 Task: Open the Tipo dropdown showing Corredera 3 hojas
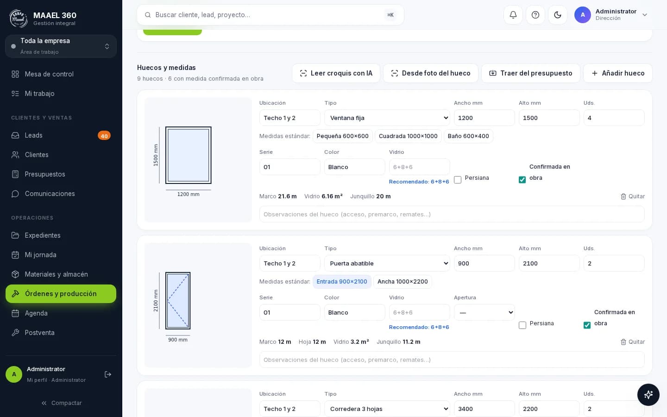pyautogui.click(x=387, y=409)
